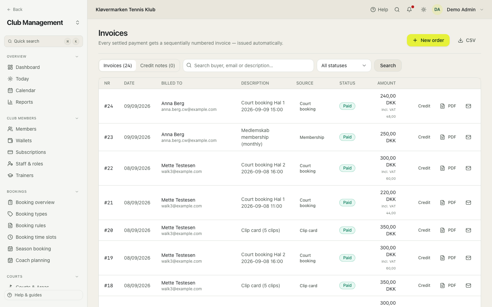The width and height of the screenshot is (492, 307).
Task: Open Booking rules page
Action: pyautogui.click(x=43, y=225)
